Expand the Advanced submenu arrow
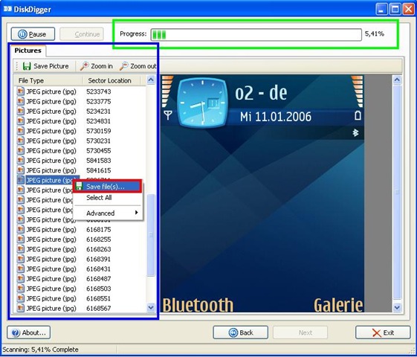This screenshot has height=357, width=417. [137, 213]
